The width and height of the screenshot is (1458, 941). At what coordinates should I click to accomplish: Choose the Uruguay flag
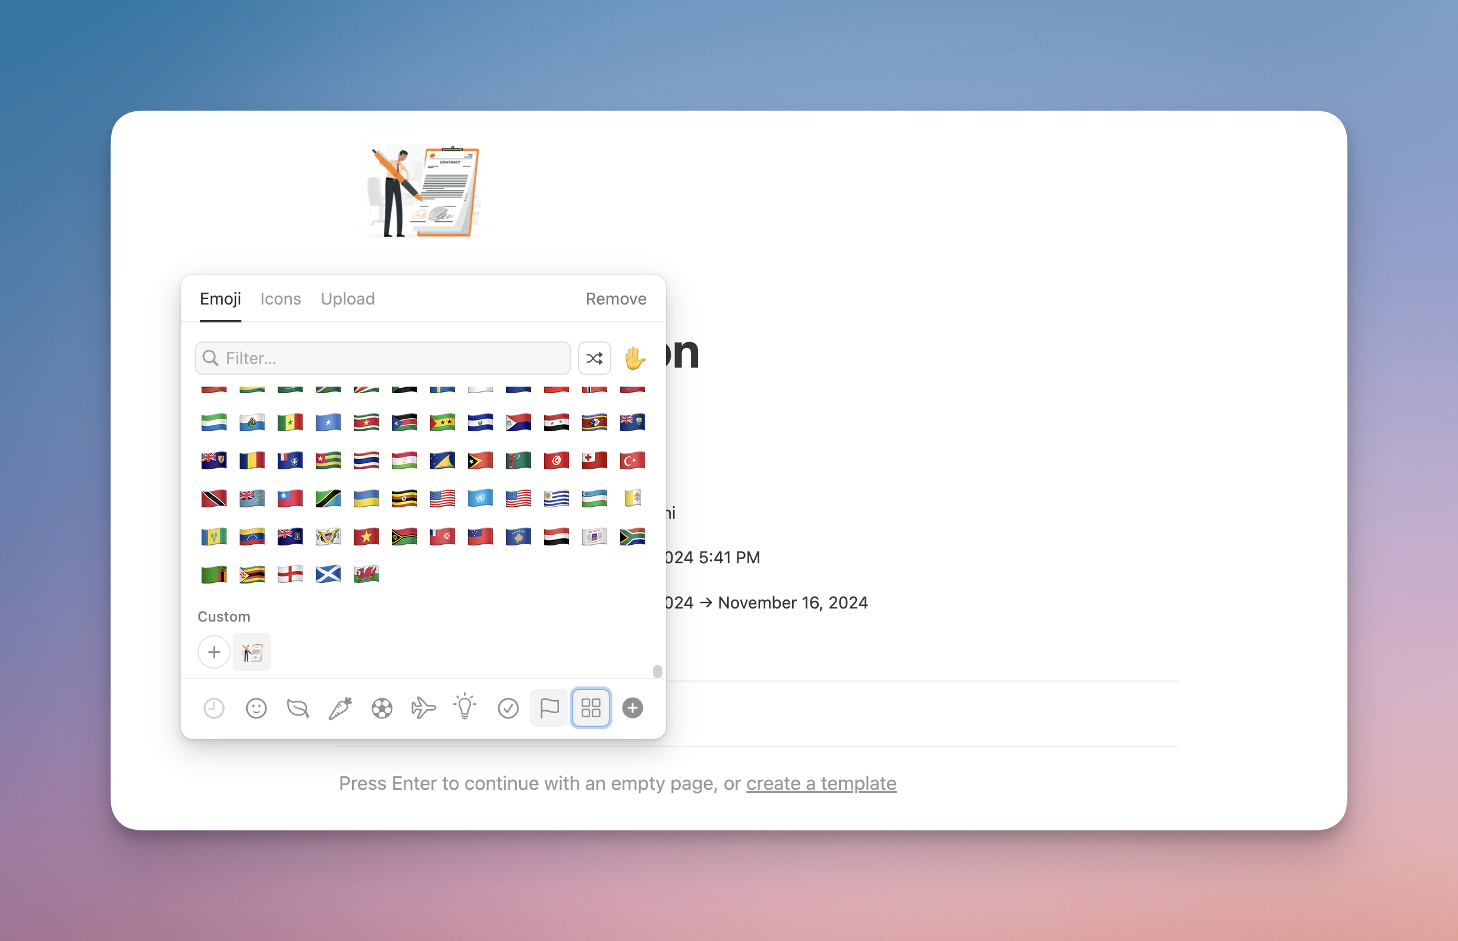(557, 498)
